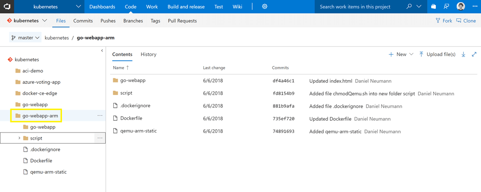
Task: Open commit df4a46c1 link
Action: [283, 81]
